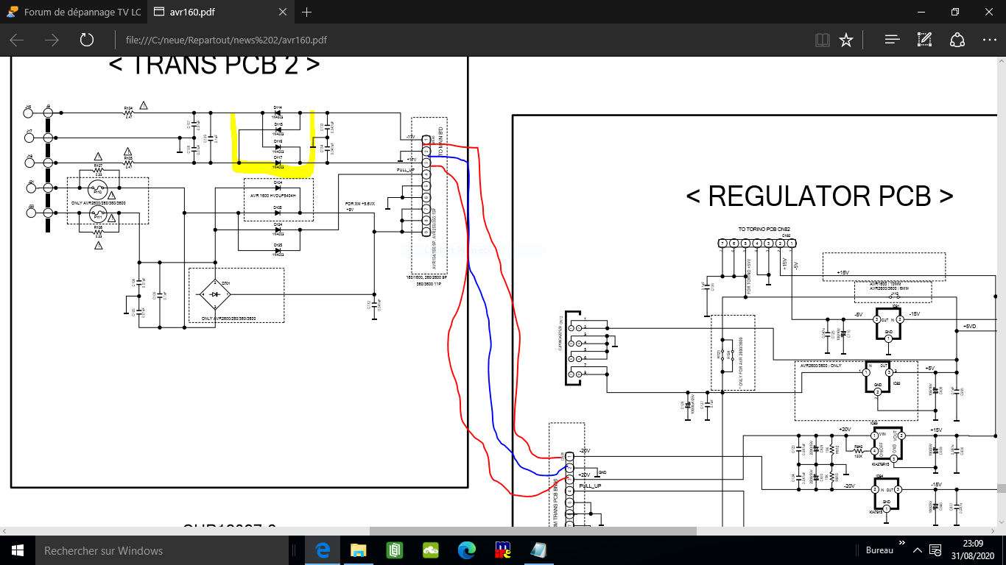
Task: Click the +5VD label on the right
Action: [x=969, y=327]
